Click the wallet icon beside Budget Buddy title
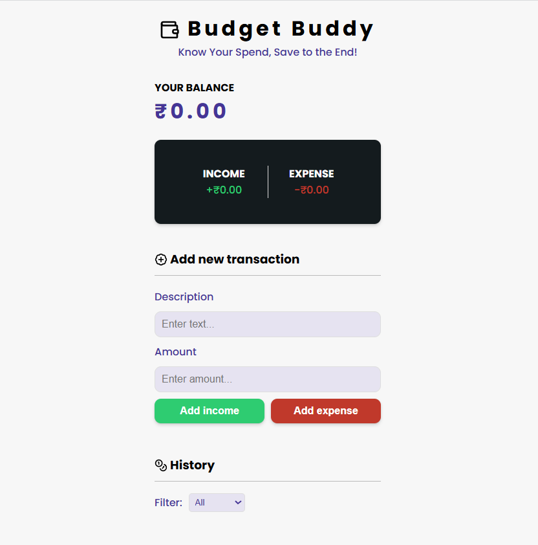Image resolution: width=538 pixels, height=545 pixels. click(x=169, y=29)
